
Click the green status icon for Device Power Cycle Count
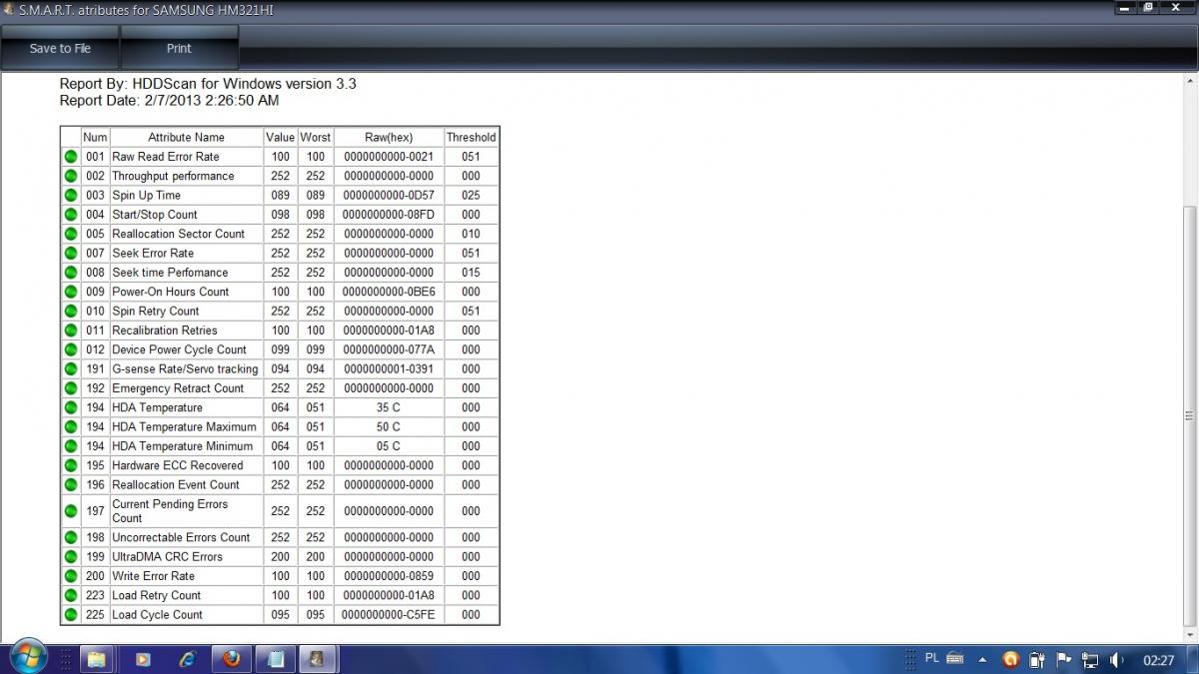coord(71,349)
